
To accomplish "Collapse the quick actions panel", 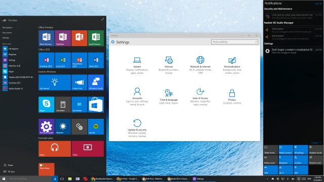I will pyautogui.click(x=316, y=143).
